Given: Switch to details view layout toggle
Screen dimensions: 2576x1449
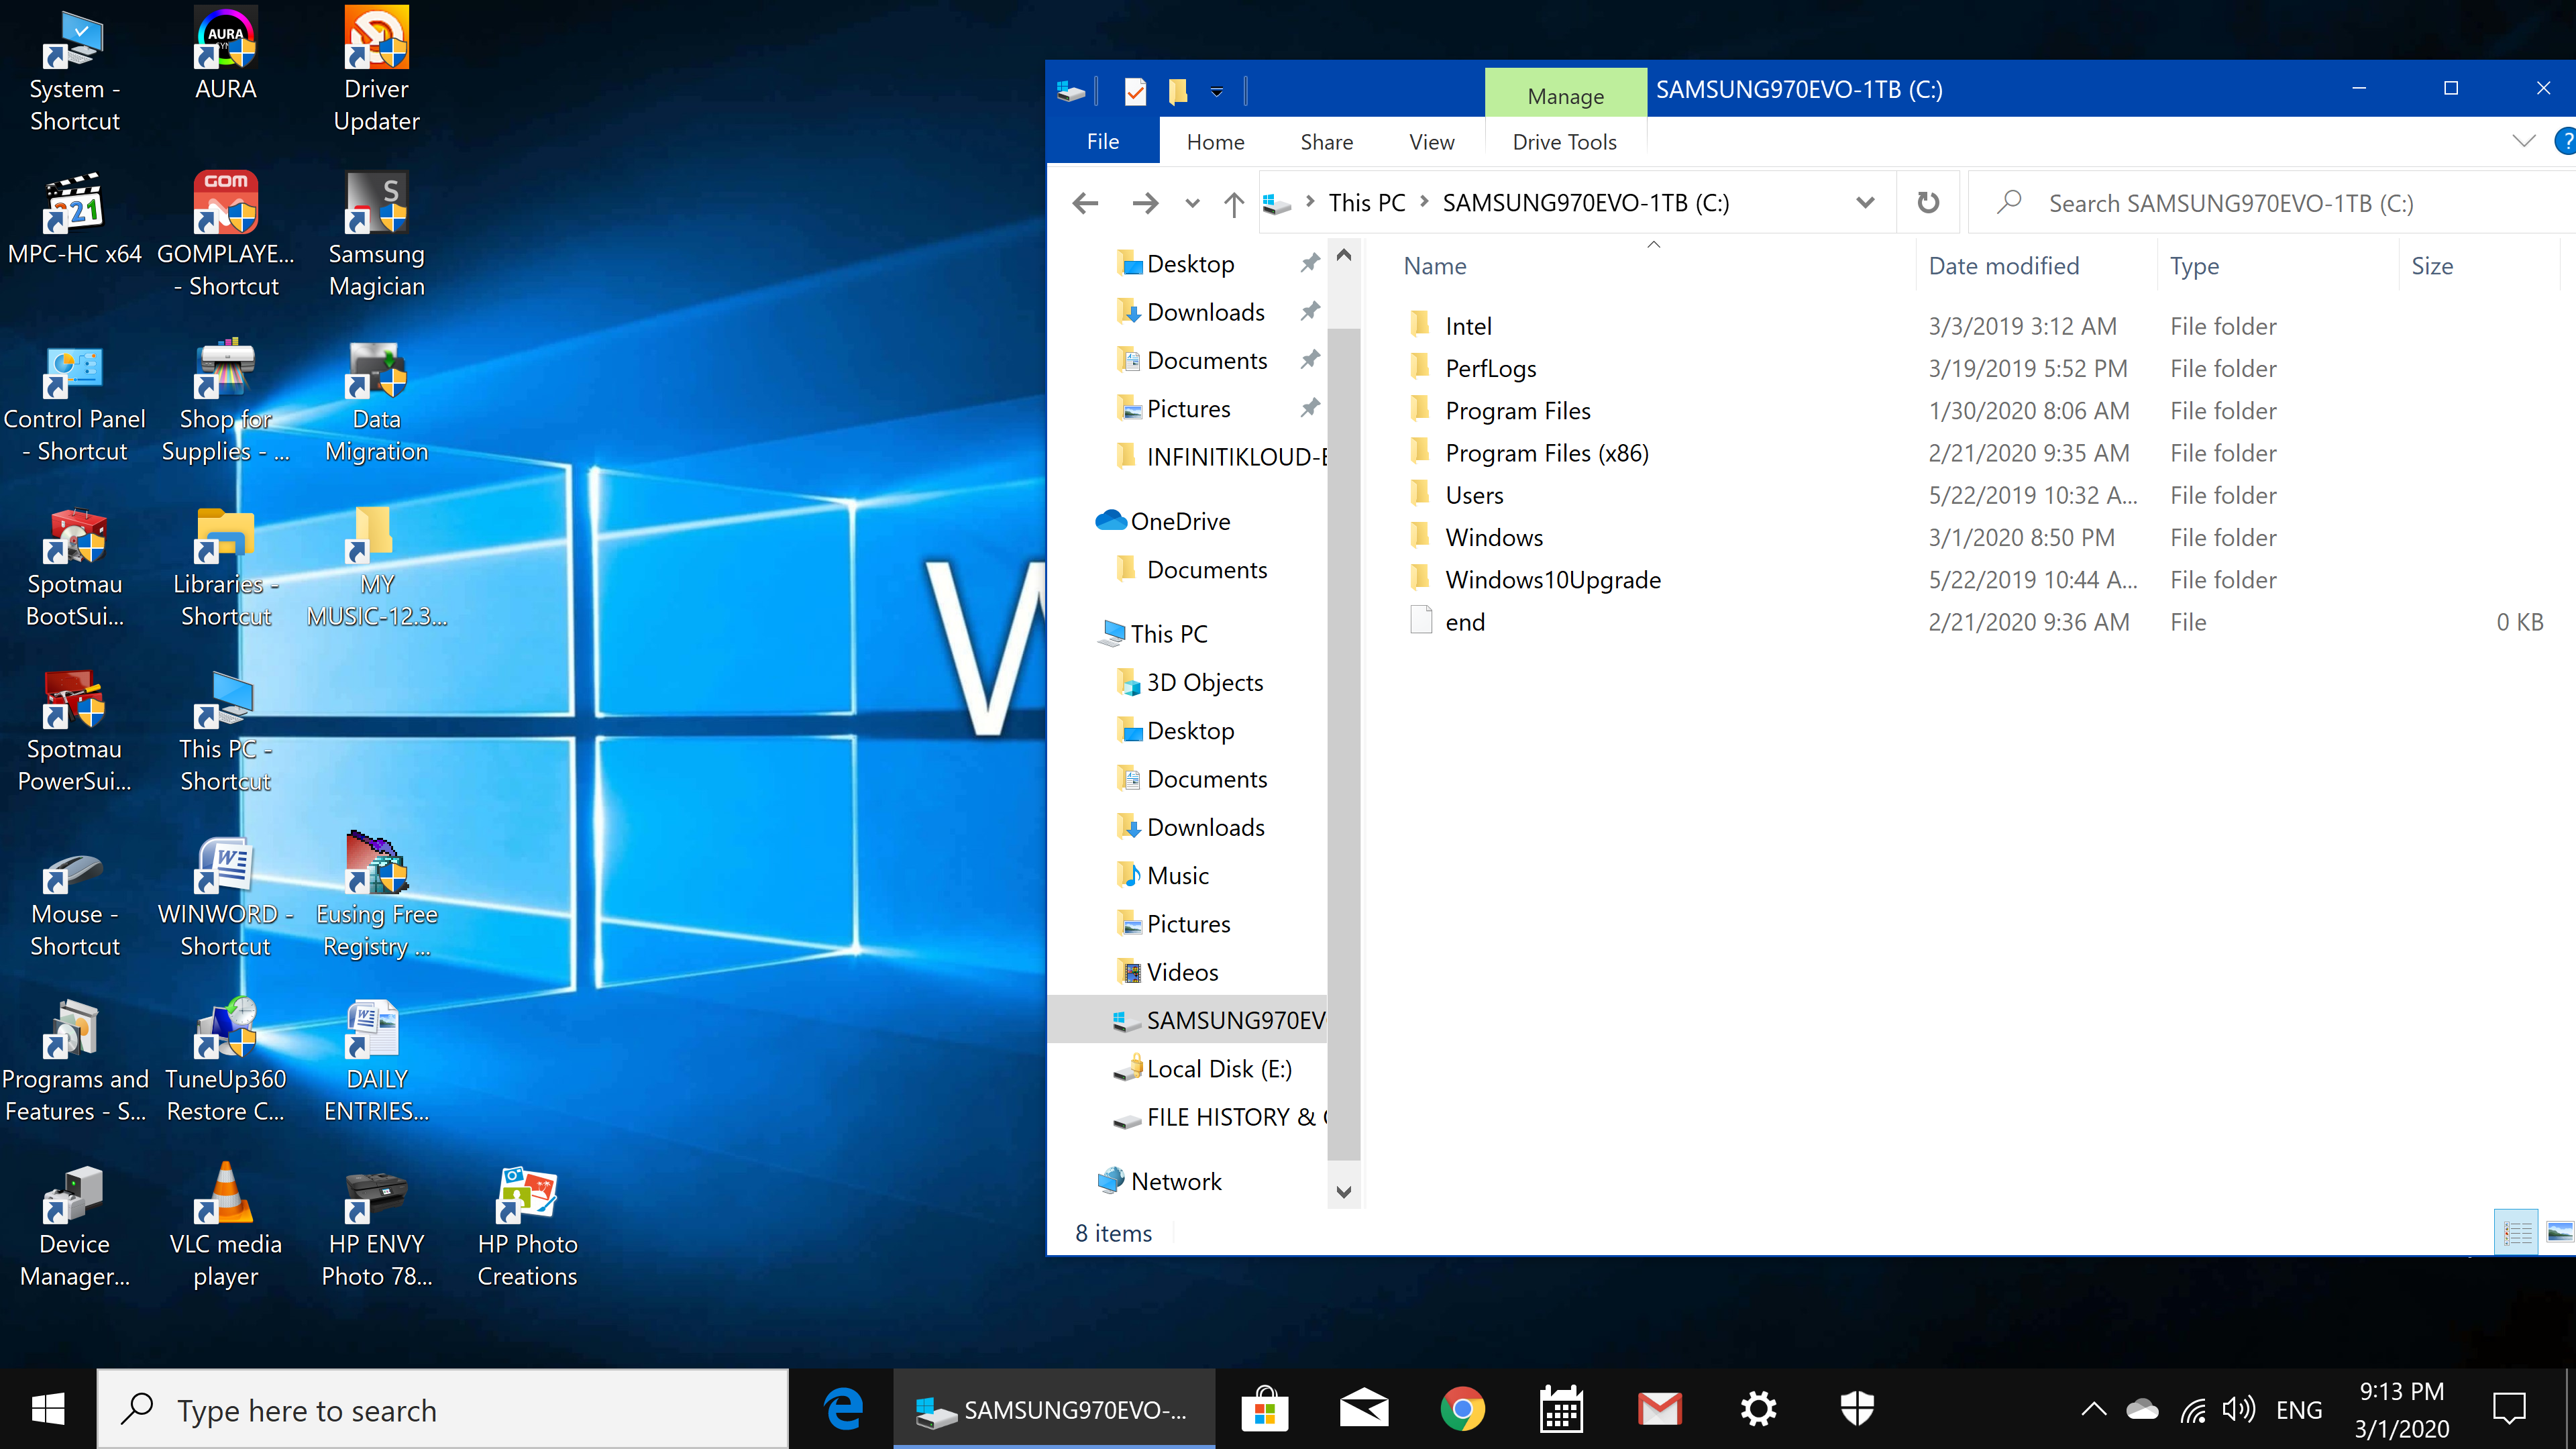Looking at the screenshot, I should coord(2517,1232).
